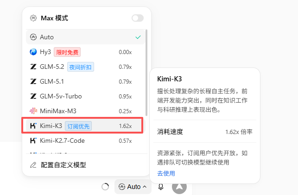Click the 去使用 link
The width and height of the screenshot is (298, 195).
[166, 173]
